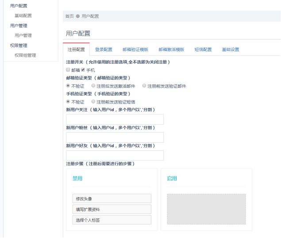
Task: Focus the 新用户关注 input field
Action: pos(115,119)
